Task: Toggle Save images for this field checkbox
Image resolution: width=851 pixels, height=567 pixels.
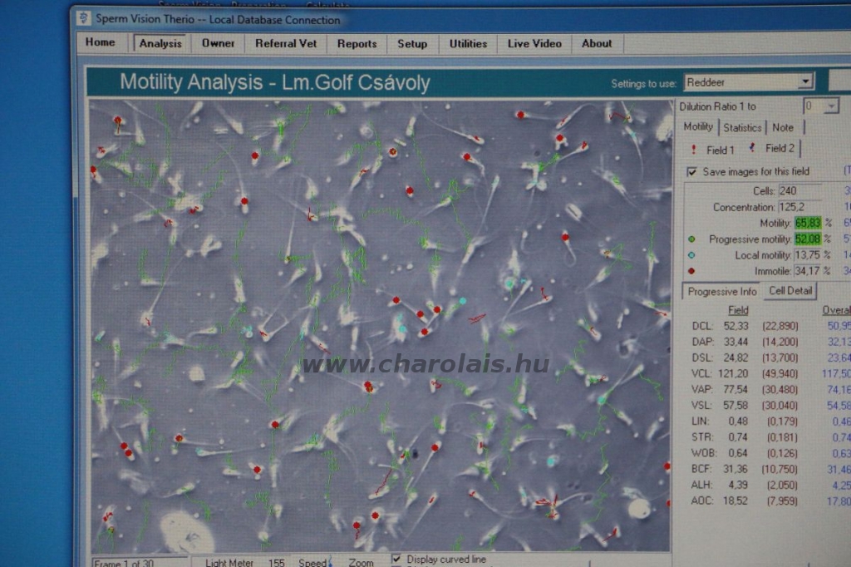Action: point(692,172)
